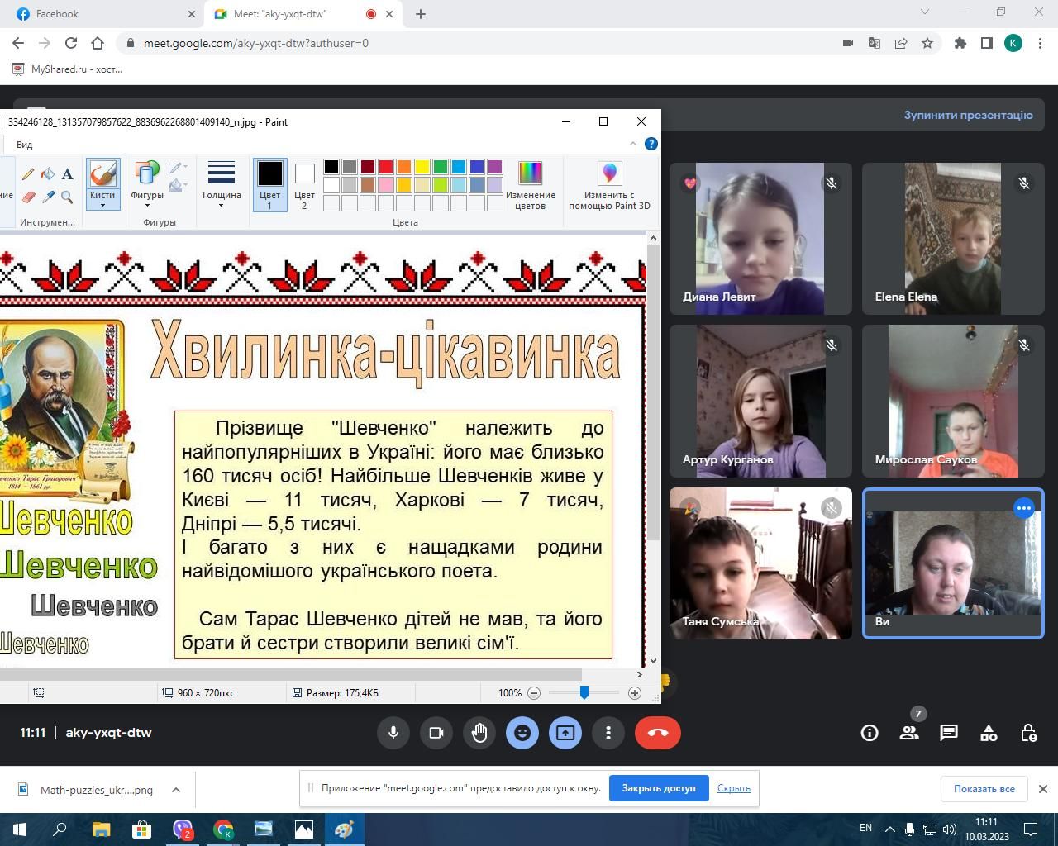Turn off the camera in Meet
1058x846 pixels.
tap(436, 733)
